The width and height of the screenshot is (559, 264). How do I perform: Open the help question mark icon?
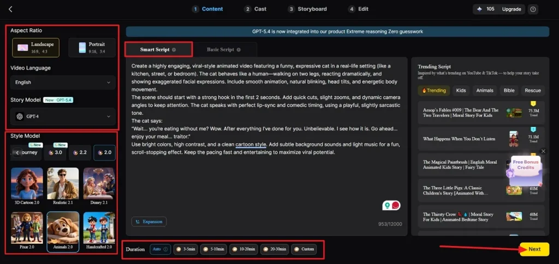coord(533,9)
